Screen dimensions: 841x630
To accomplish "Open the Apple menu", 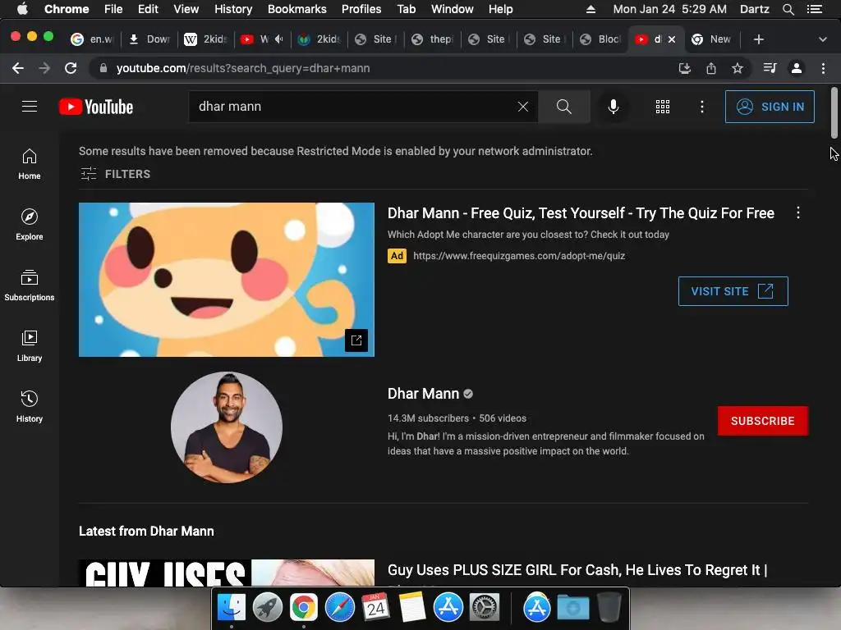I will tap(22, 9).
